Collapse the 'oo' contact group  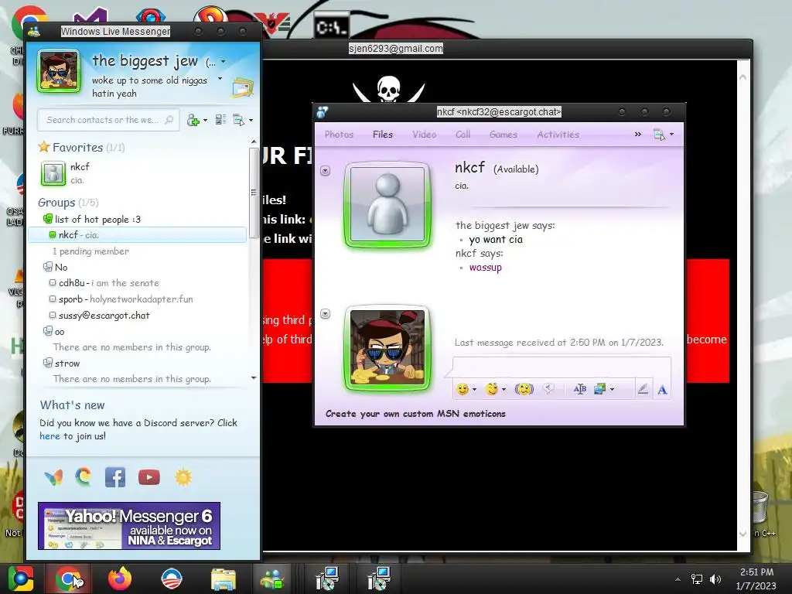[47, 331]
